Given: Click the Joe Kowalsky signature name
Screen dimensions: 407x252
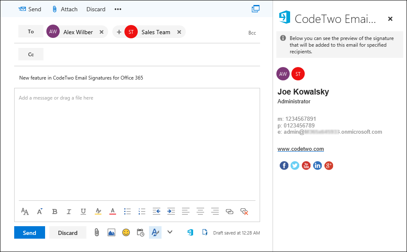Looking at the screenshot, I should [x=303, y=92].
